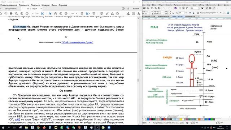This screenshot has height=130, width=231.
Task: Choose the selection arrow tool in Acrobat
Action: [x=50, y=14]
